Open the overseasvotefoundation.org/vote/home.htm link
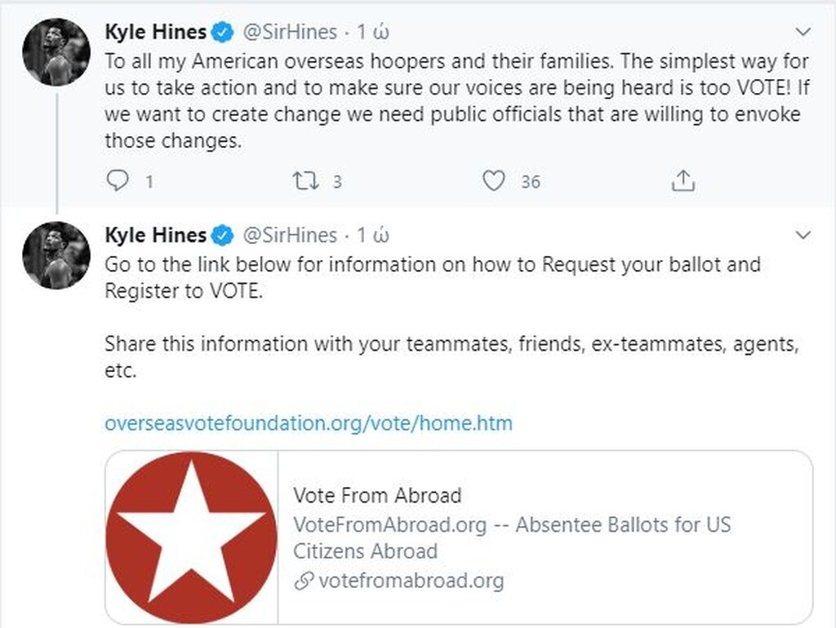 [309, 423]
